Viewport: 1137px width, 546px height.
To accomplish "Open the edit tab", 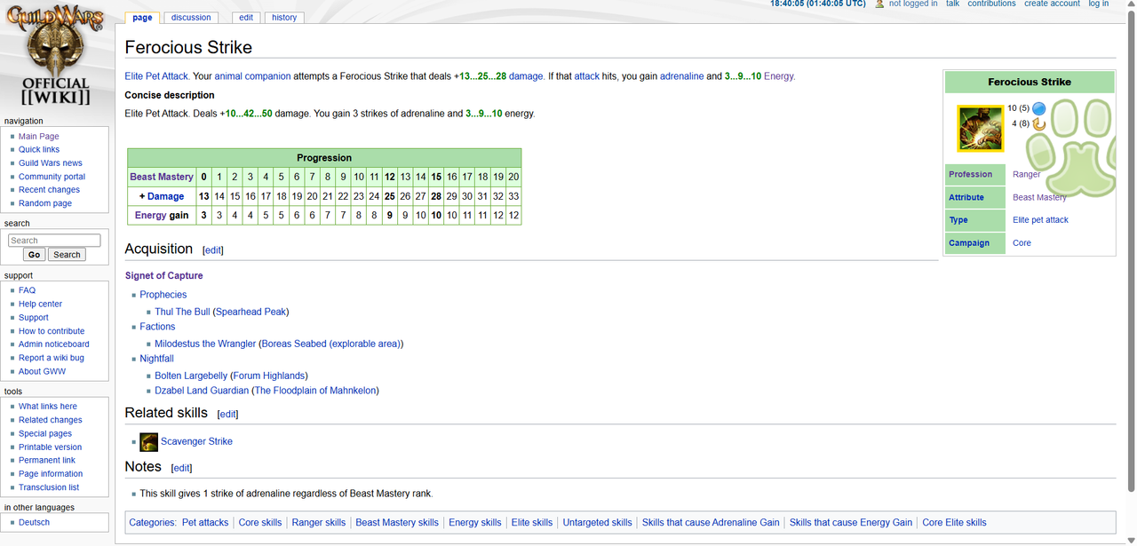I will (x=246, y=17).
